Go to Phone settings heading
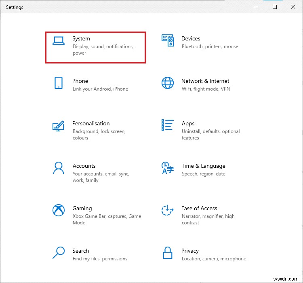Image resolution: width=303 pixels, height=283 pixels. pyautogui.click(x=80, y=81)
